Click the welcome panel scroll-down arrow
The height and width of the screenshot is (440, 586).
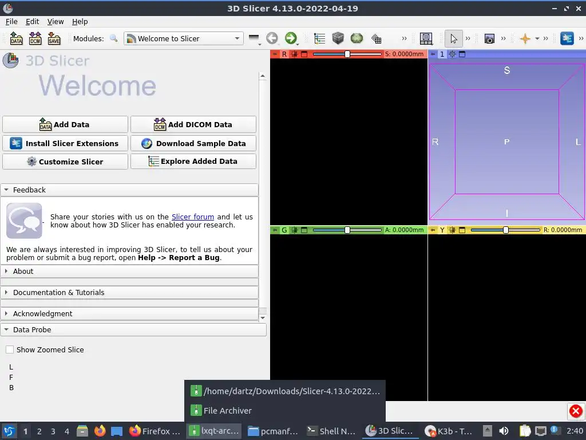[263, 317]
